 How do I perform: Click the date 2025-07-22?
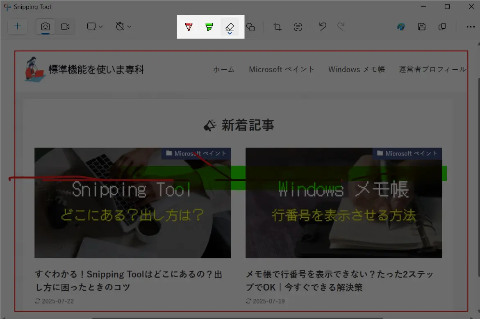click(x=58, y=301)
